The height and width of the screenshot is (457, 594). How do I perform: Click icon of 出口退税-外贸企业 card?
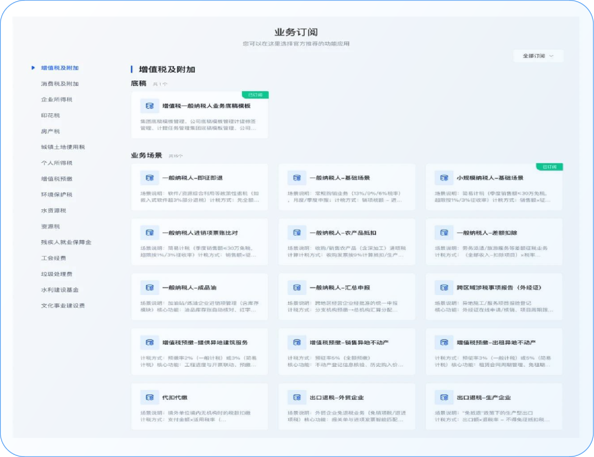pyautogui.click(x=296, y=398)
